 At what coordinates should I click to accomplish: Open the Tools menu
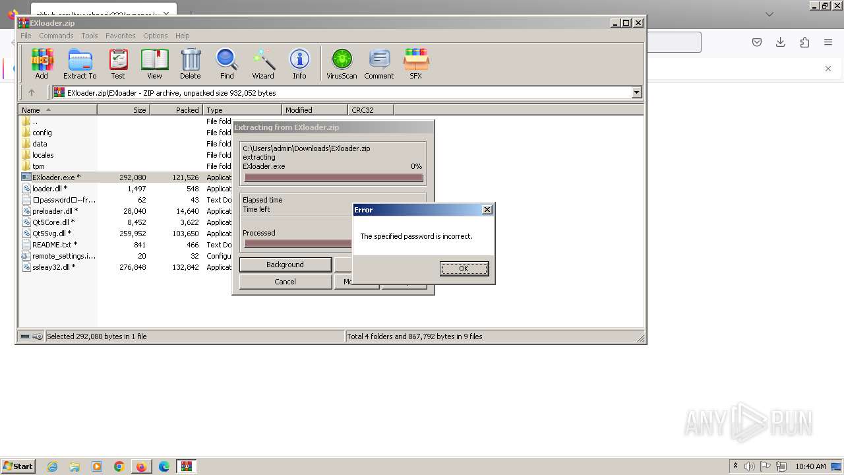(90, 36)
